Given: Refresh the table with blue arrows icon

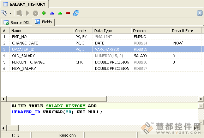Looking at the screenshot, I should point(76,13).
